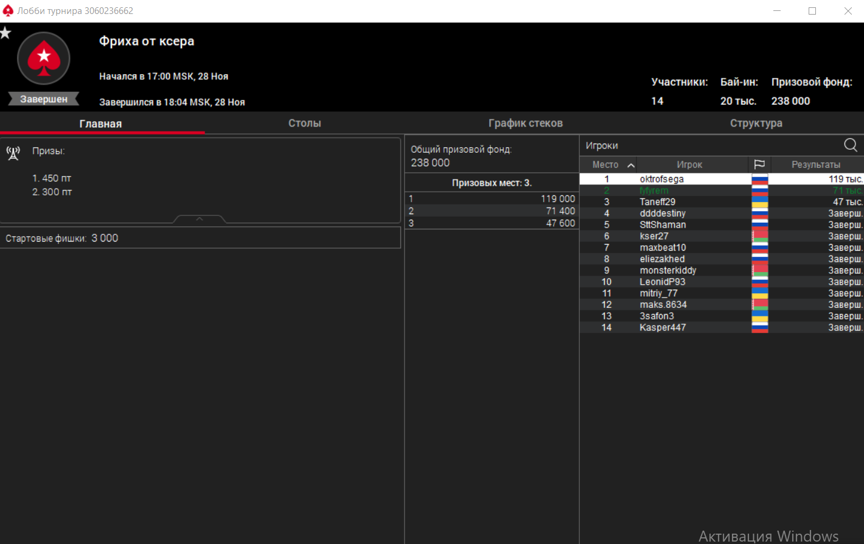Click the broadcast antenna icon beside prizes
864x544 pixels.
[13, 153]
